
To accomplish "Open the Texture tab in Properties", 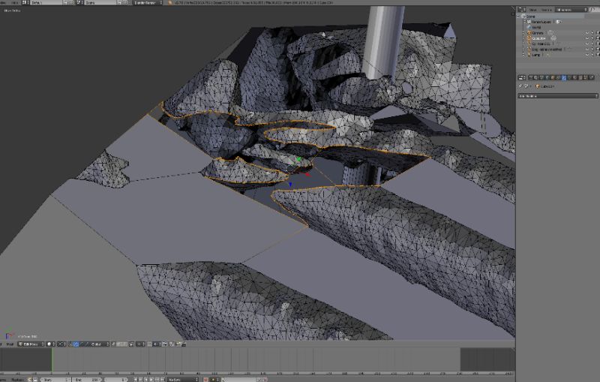I will pyautogui.click(x=580, y=78).
